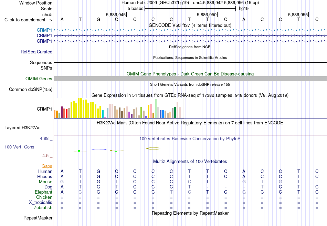Select the Common dbSNP(155) track label
This screenshot has width=327, height=226.
[30, 89]
